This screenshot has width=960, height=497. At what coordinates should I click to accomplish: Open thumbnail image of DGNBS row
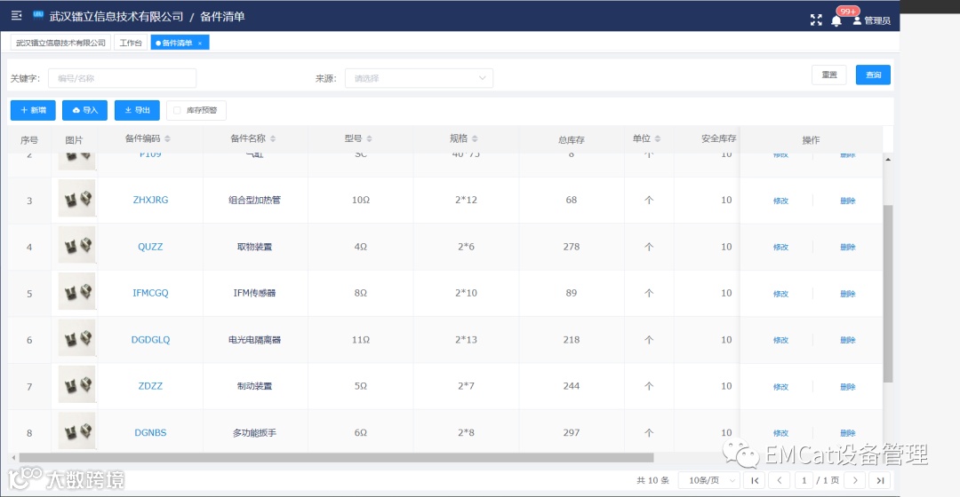click(x=76, y=430)
